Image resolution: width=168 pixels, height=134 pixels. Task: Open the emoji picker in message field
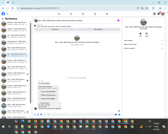[x=116, y=114]
